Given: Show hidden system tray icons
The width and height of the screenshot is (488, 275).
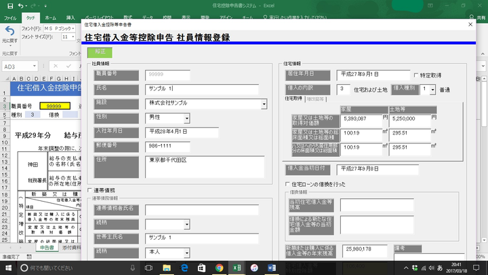Looking at the screenshot, I should (406, 268).
